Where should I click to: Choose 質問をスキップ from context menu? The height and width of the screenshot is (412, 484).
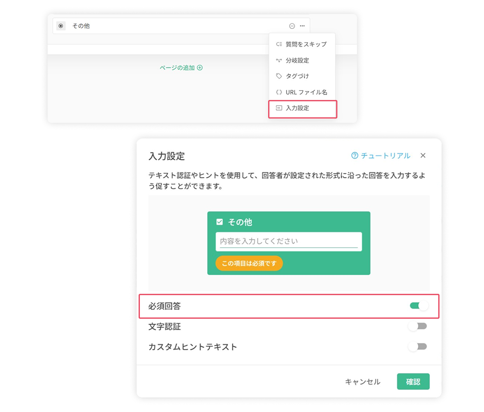coord(302,44)
